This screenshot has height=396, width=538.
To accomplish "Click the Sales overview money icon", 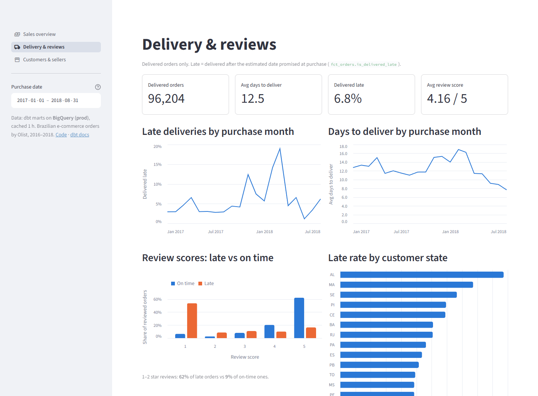I will tap(17, 34).
